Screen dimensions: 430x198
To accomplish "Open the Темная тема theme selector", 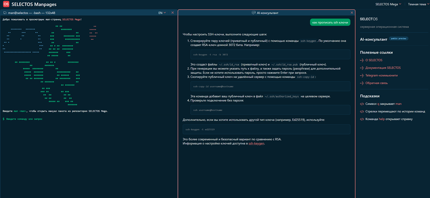I will [x=418, y=4].
